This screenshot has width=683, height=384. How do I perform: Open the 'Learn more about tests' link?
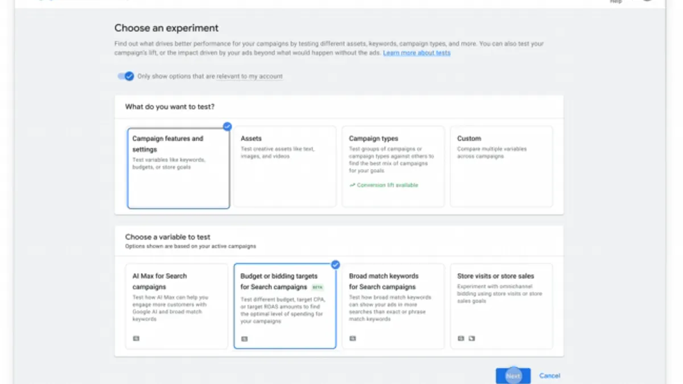pos(417,53)
